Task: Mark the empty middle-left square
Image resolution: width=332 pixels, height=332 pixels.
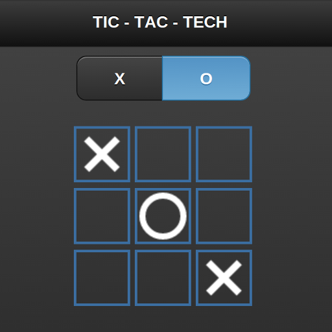Action: point(102,216)
